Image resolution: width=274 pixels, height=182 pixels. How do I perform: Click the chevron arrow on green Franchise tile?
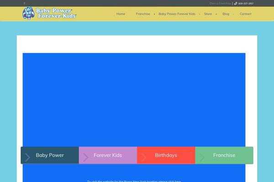202,157
